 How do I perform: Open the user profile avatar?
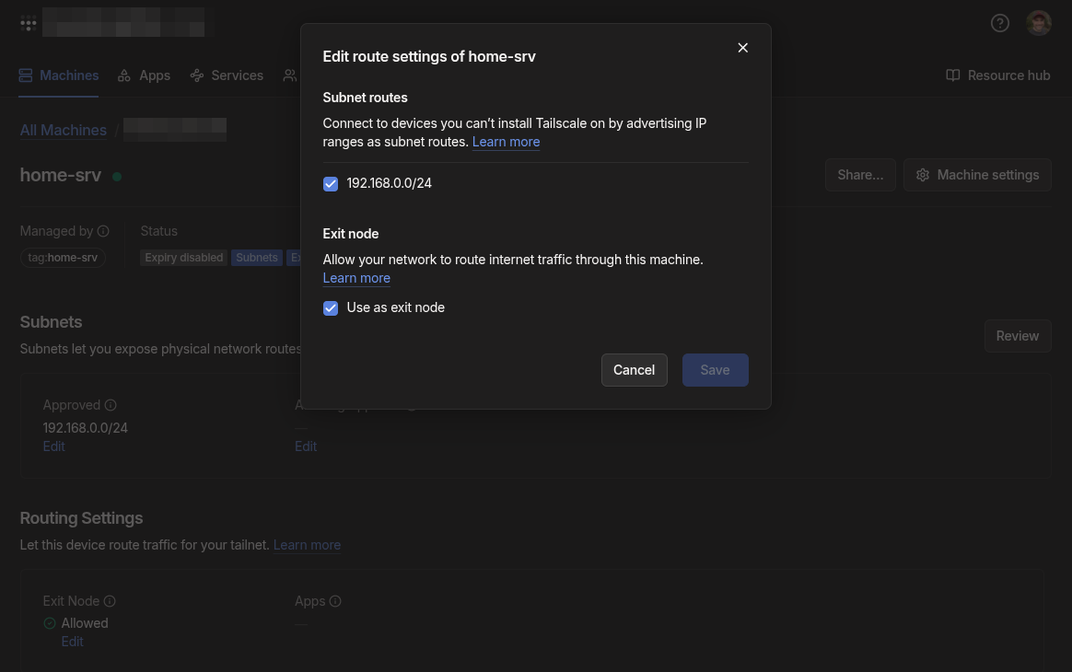1039,23
